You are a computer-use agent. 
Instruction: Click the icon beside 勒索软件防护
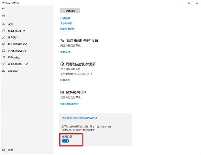pos(62,92)
